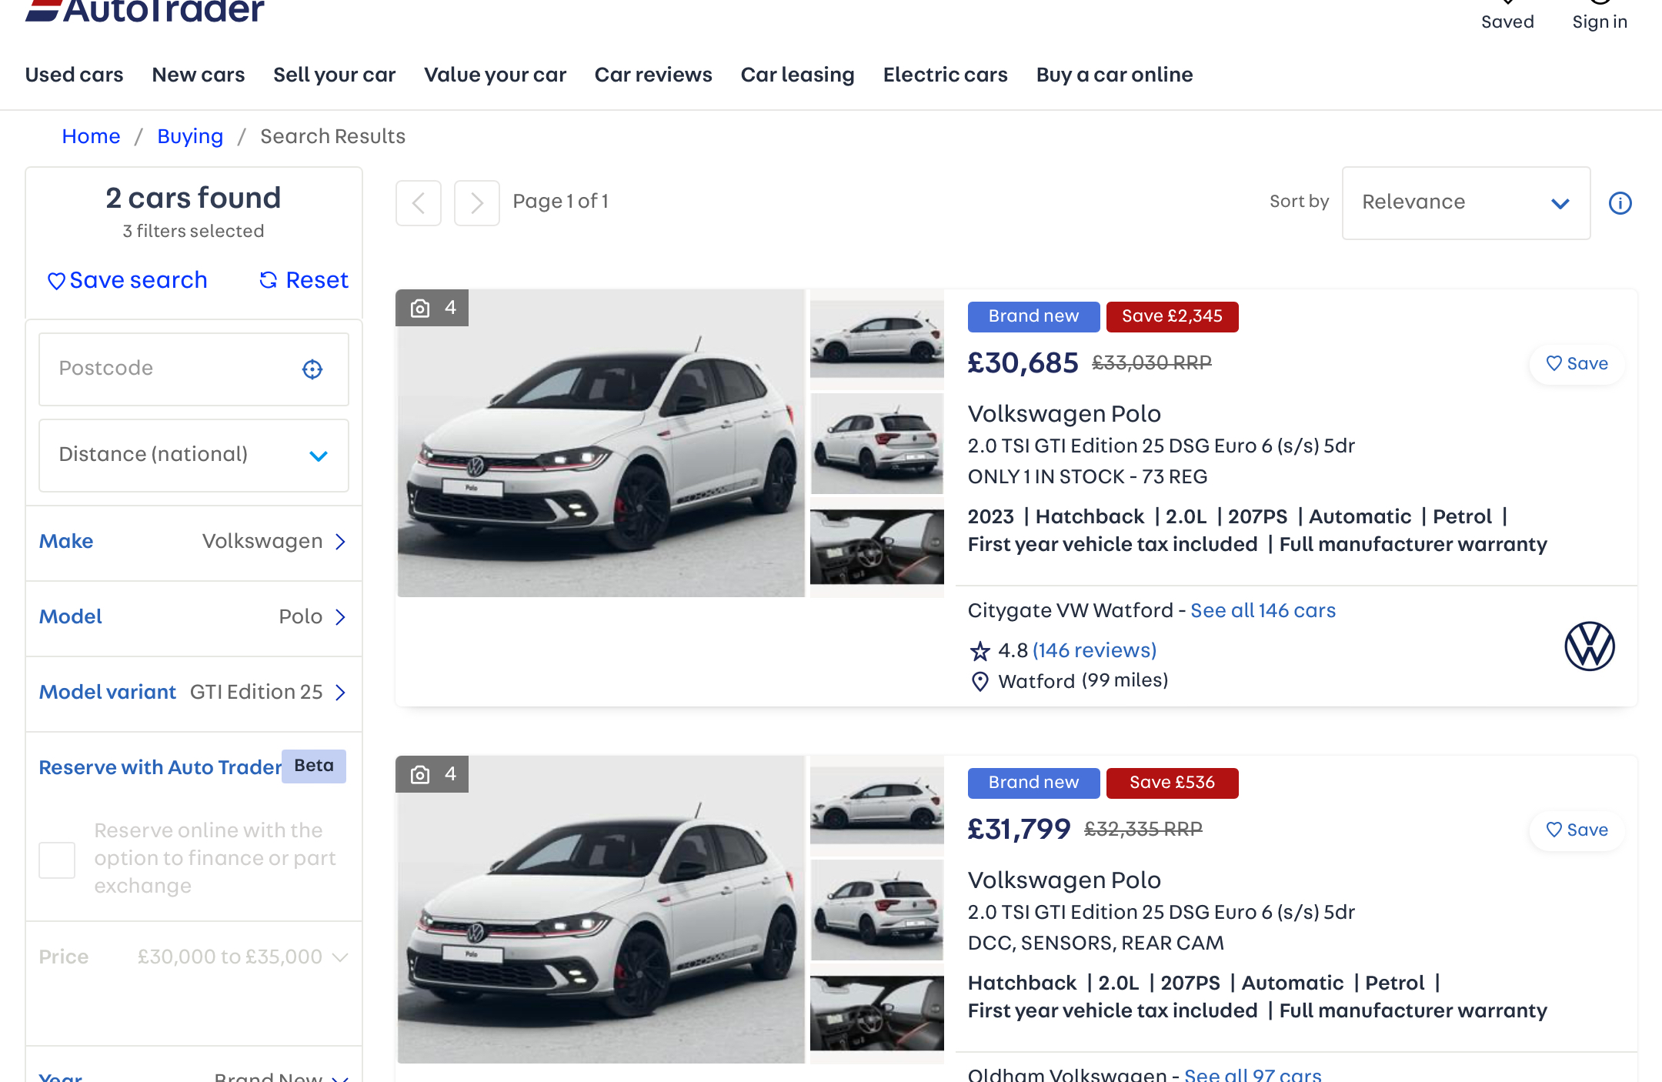1662x1082 pixels.
Task: Open photo count badge on £30,685 Polo
Action: point(432,308)
